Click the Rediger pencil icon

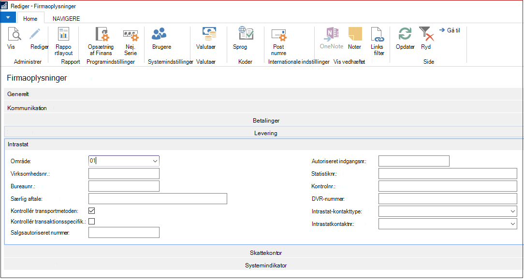35,34
